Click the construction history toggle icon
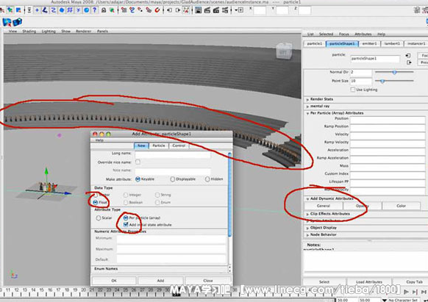The height and width of the screenshot is (302, 428). click(186, 10)
